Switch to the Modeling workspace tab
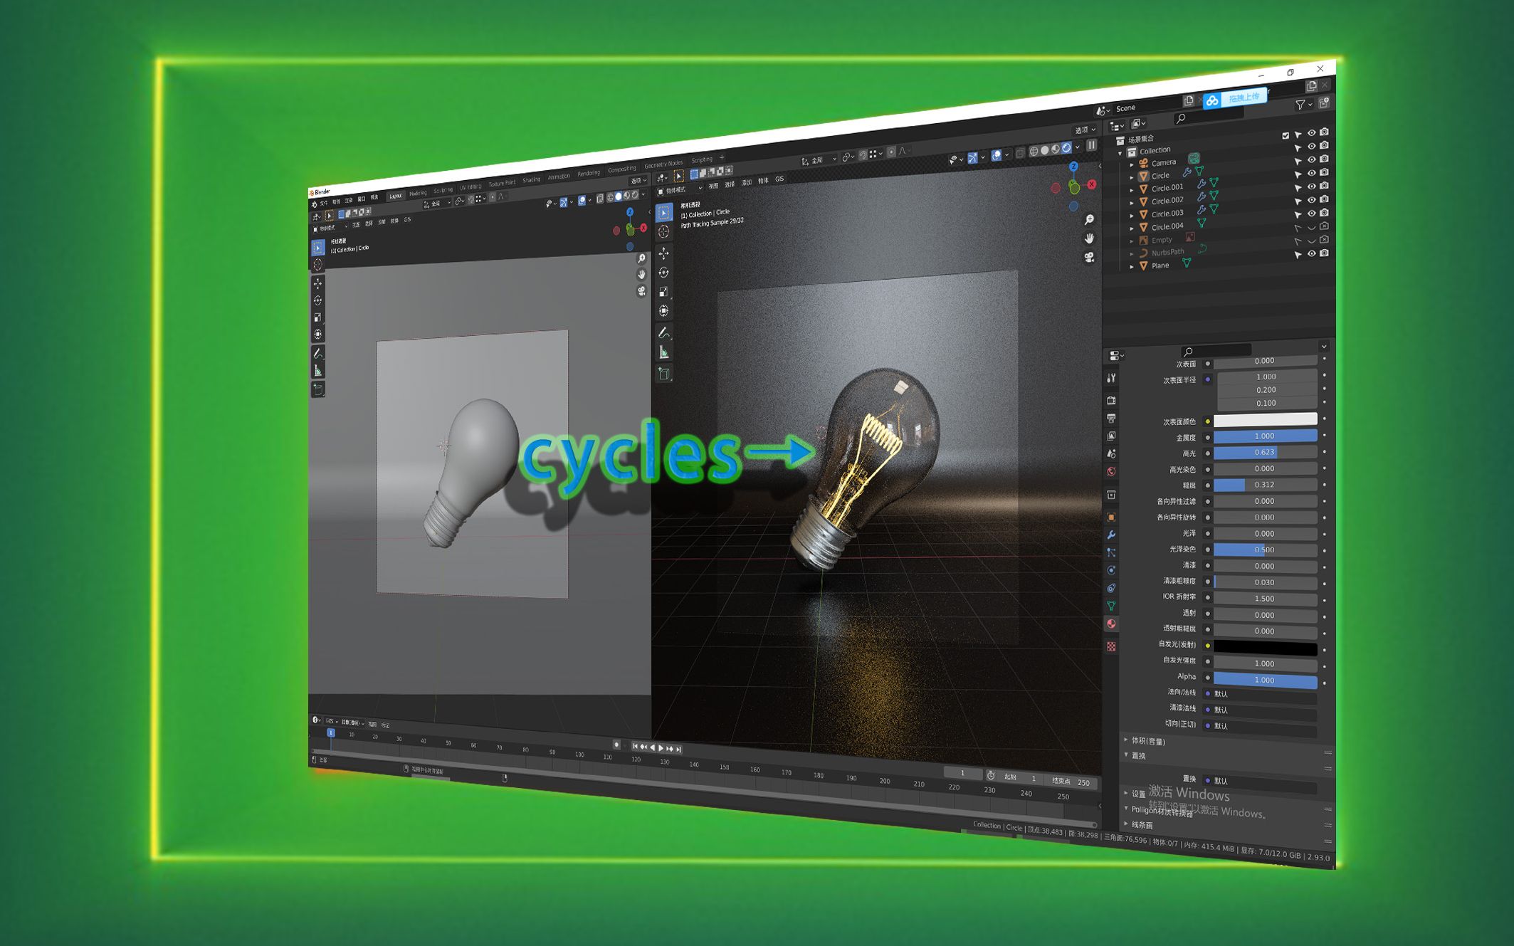Screen dimensions: 1514x946 [x=418, y=193]
